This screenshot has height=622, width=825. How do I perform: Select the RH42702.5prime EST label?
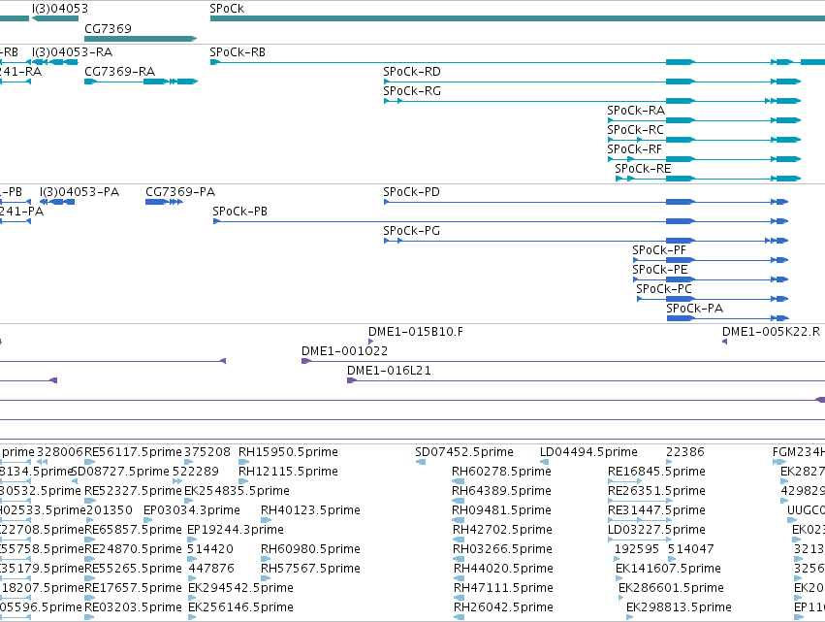[502, 530]
